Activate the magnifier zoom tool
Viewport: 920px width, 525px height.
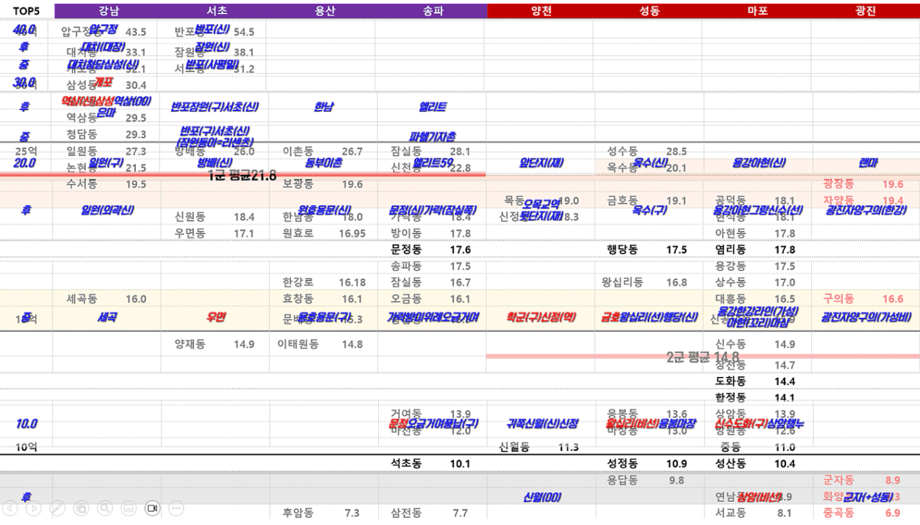[x=105, y=508]
